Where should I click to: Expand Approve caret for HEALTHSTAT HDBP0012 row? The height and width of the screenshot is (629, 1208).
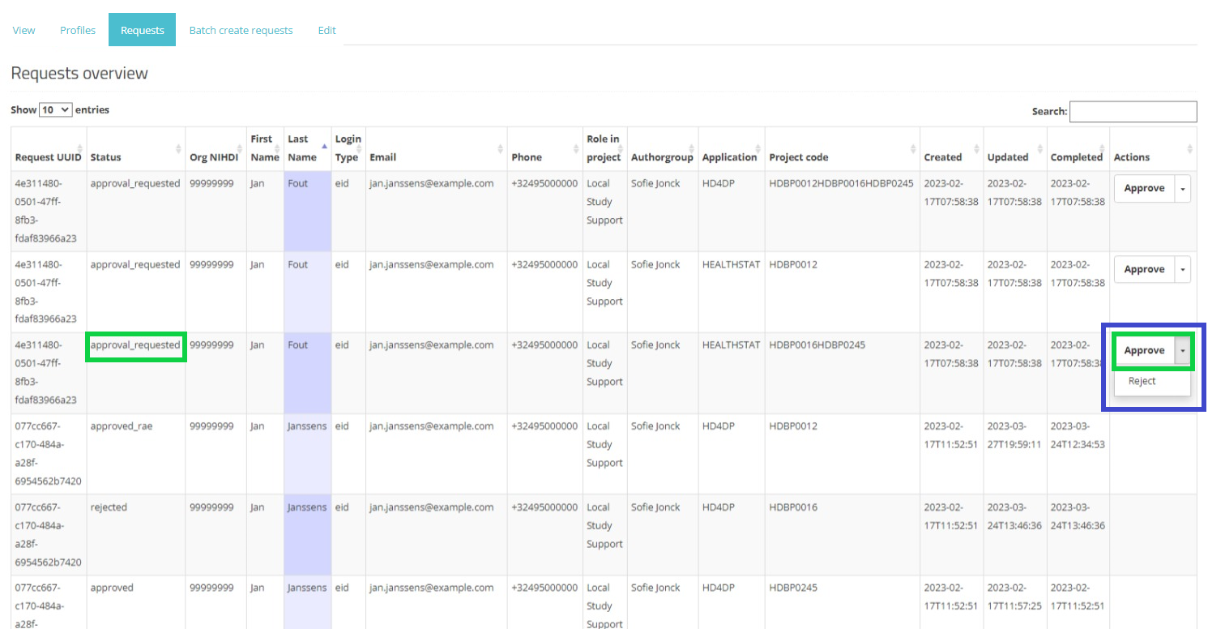tap(1183, 269)
